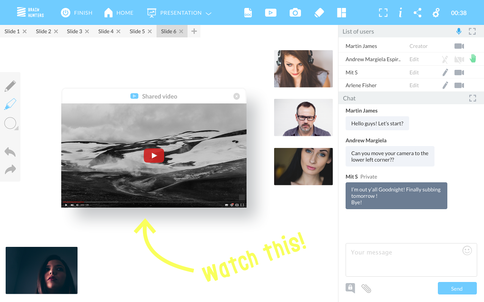Lower Andrew Margiela's raised hand
The height and width of the screenshot is (302, 484).
point(473,59)
